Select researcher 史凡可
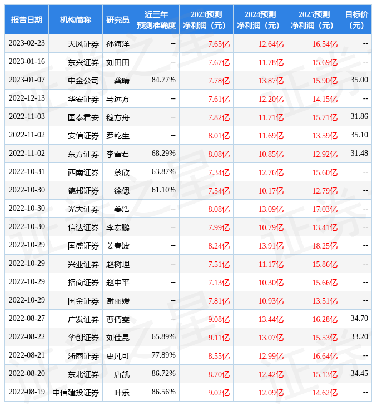Viewport: 372px width, 406px height. click(x=118, y=357)
